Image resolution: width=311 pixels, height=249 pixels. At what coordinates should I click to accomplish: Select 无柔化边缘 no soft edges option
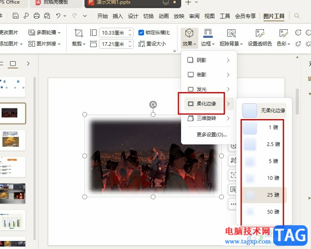click(x=264, y=111)
